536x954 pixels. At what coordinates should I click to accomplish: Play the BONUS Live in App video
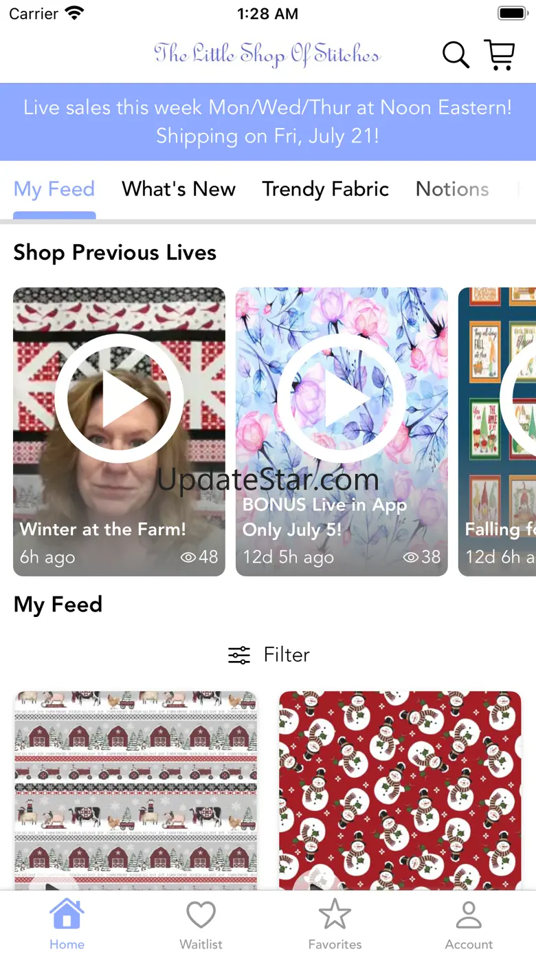[342, 398]
